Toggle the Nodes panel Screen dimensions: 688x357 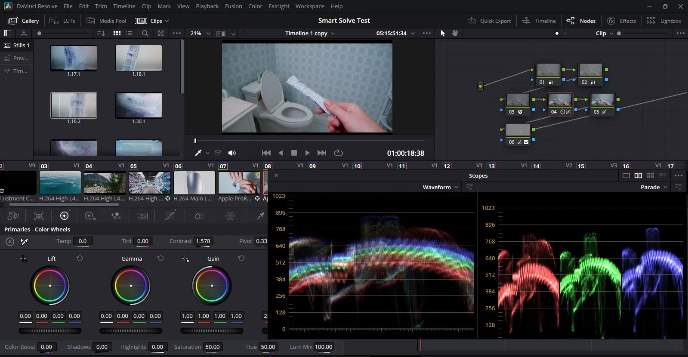point(581,21)
